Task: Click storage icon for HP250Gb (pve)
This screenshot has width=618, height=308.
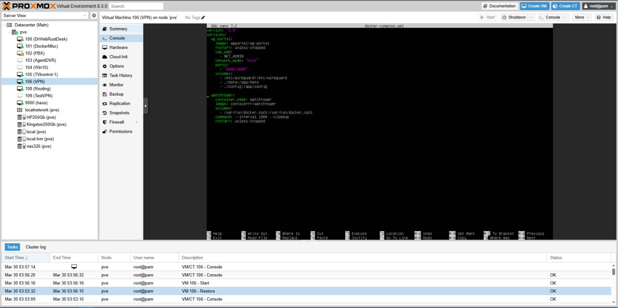Action: pos(21,117)
